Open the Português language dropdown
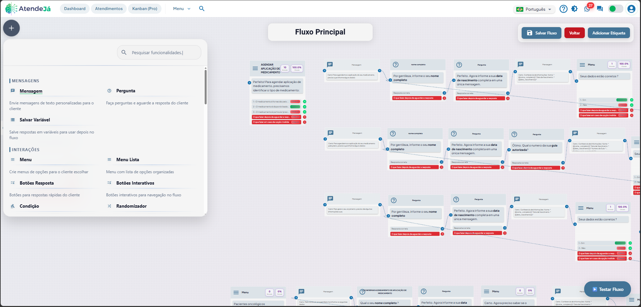 (534, 9)
